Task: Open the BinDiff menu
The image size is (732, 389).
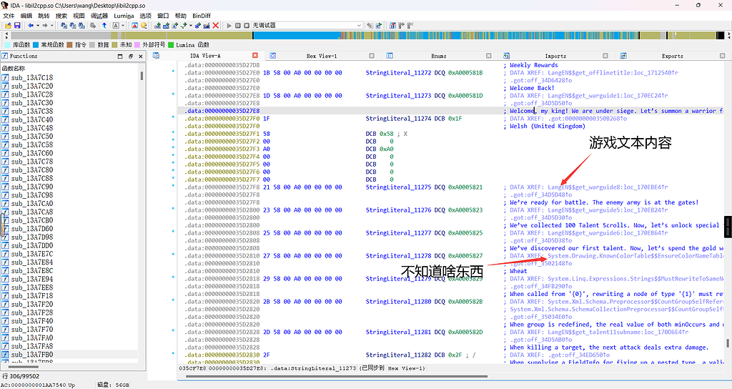Action: pyautogui.click(x=202, y=16)
